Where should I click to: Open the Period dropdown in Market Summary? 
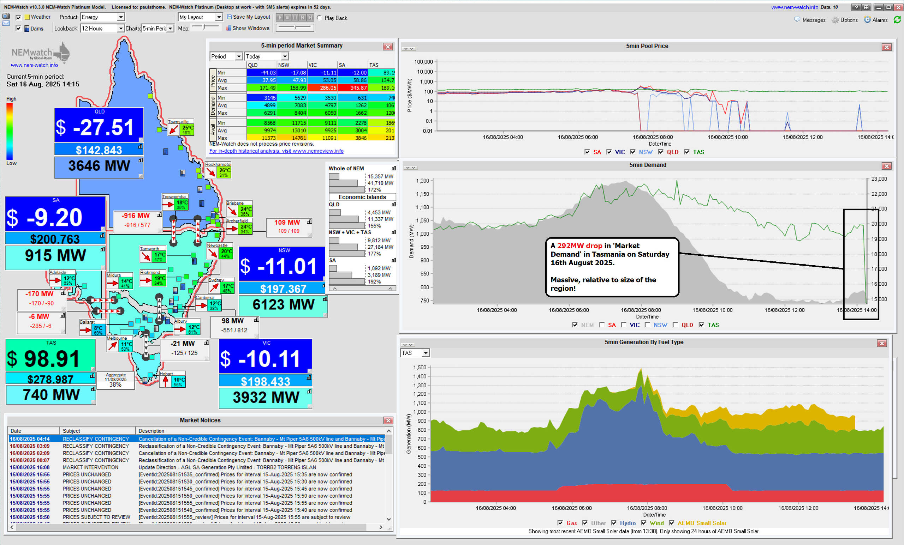(226, 56)
